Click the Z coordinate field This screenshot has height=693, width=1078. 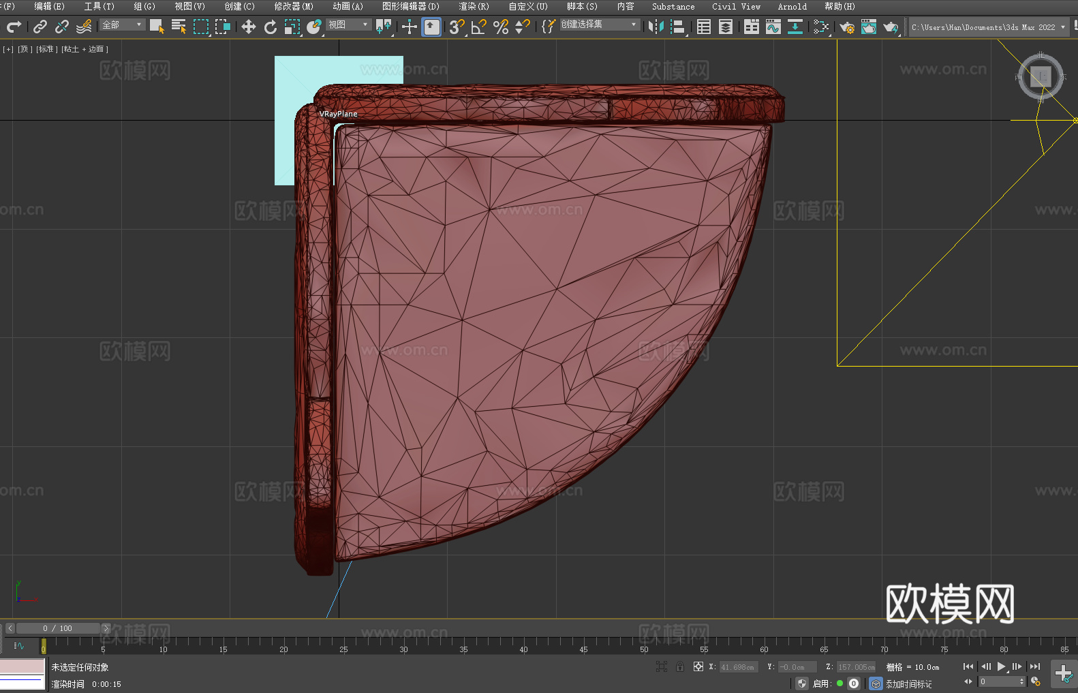coord(856,667)
